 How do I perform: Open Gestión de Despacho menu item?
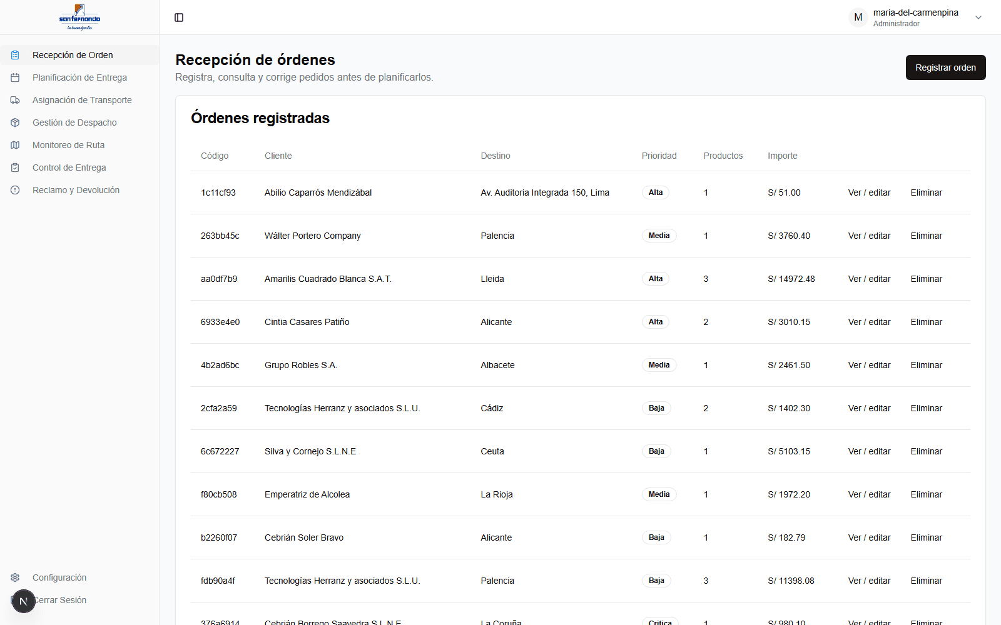tap(79, 122)
